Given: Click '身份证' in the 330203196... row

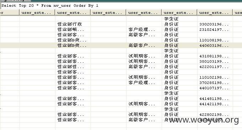Looking at the screenshot, I should click(x=171, y=24).
